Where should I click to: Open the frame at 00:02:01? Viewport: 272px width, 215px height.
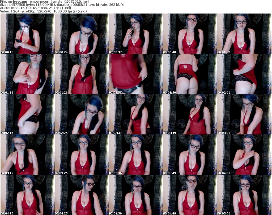coord(244,74)
